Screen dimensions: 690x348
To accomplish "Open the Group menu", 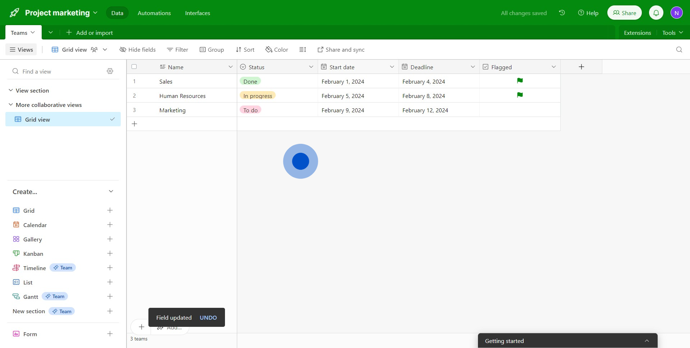I will (212, 50).
